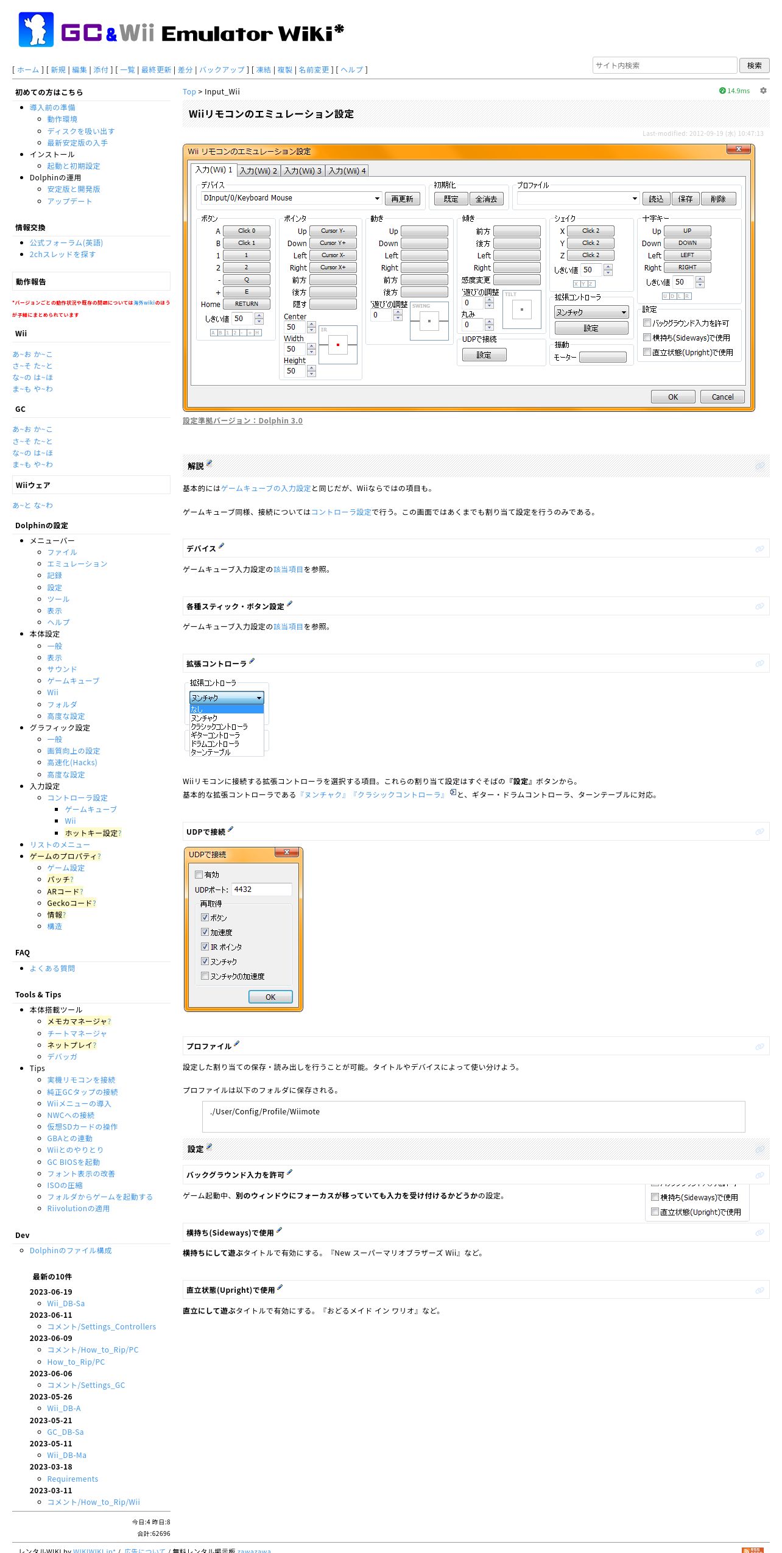Image resolution: width=782 pixels, height=1553 pixels.
Task: Click anchor icon on 拡張コントローラ heading row
Action: pyautogui.click(x=759, y=663)
